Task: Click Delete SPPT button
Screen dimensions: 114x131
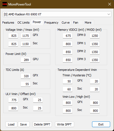Action: coord(42,124)
